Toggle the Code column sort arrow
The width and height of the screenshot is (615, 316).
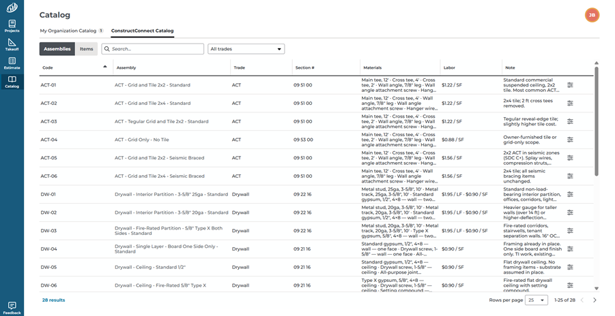click(105, 67)
